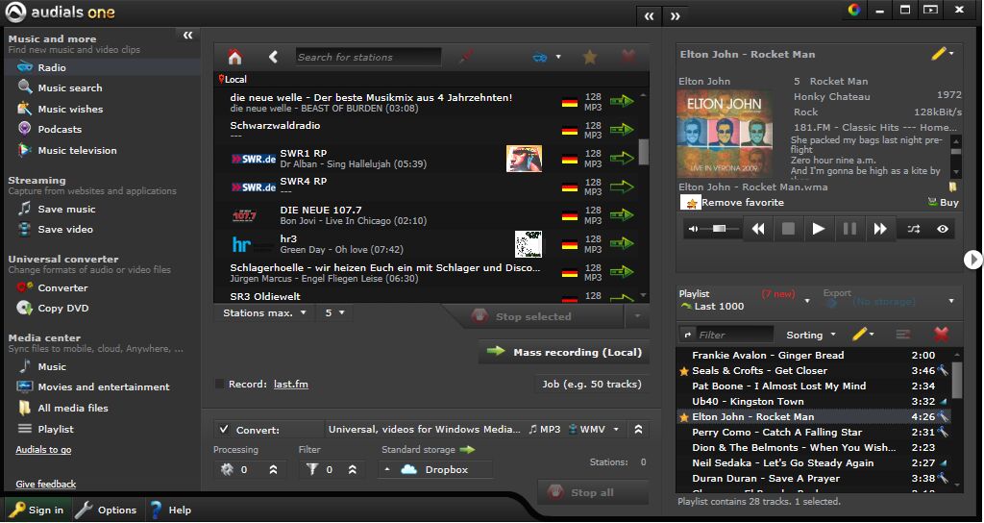Click the back arrow next to home
Viewport: 984px width, 523px height.
pyautogui.click(x=273, y=58)
